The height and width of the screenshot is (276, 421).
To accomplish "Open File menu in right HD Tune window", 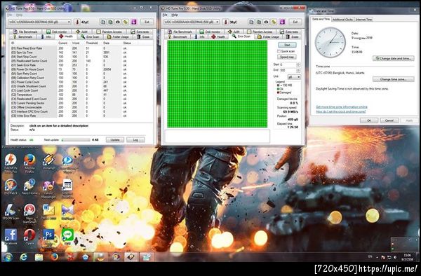I will pos(165,15).
